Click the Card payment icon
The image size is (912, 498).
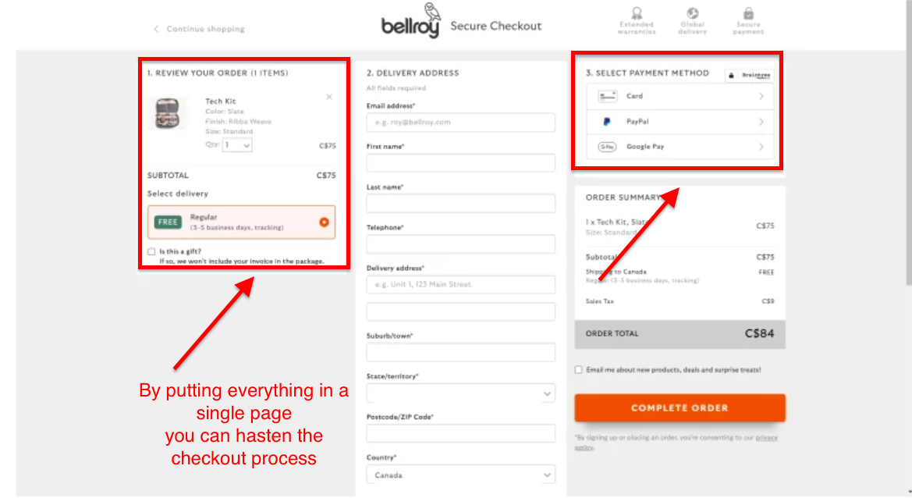tap(606, 95)
